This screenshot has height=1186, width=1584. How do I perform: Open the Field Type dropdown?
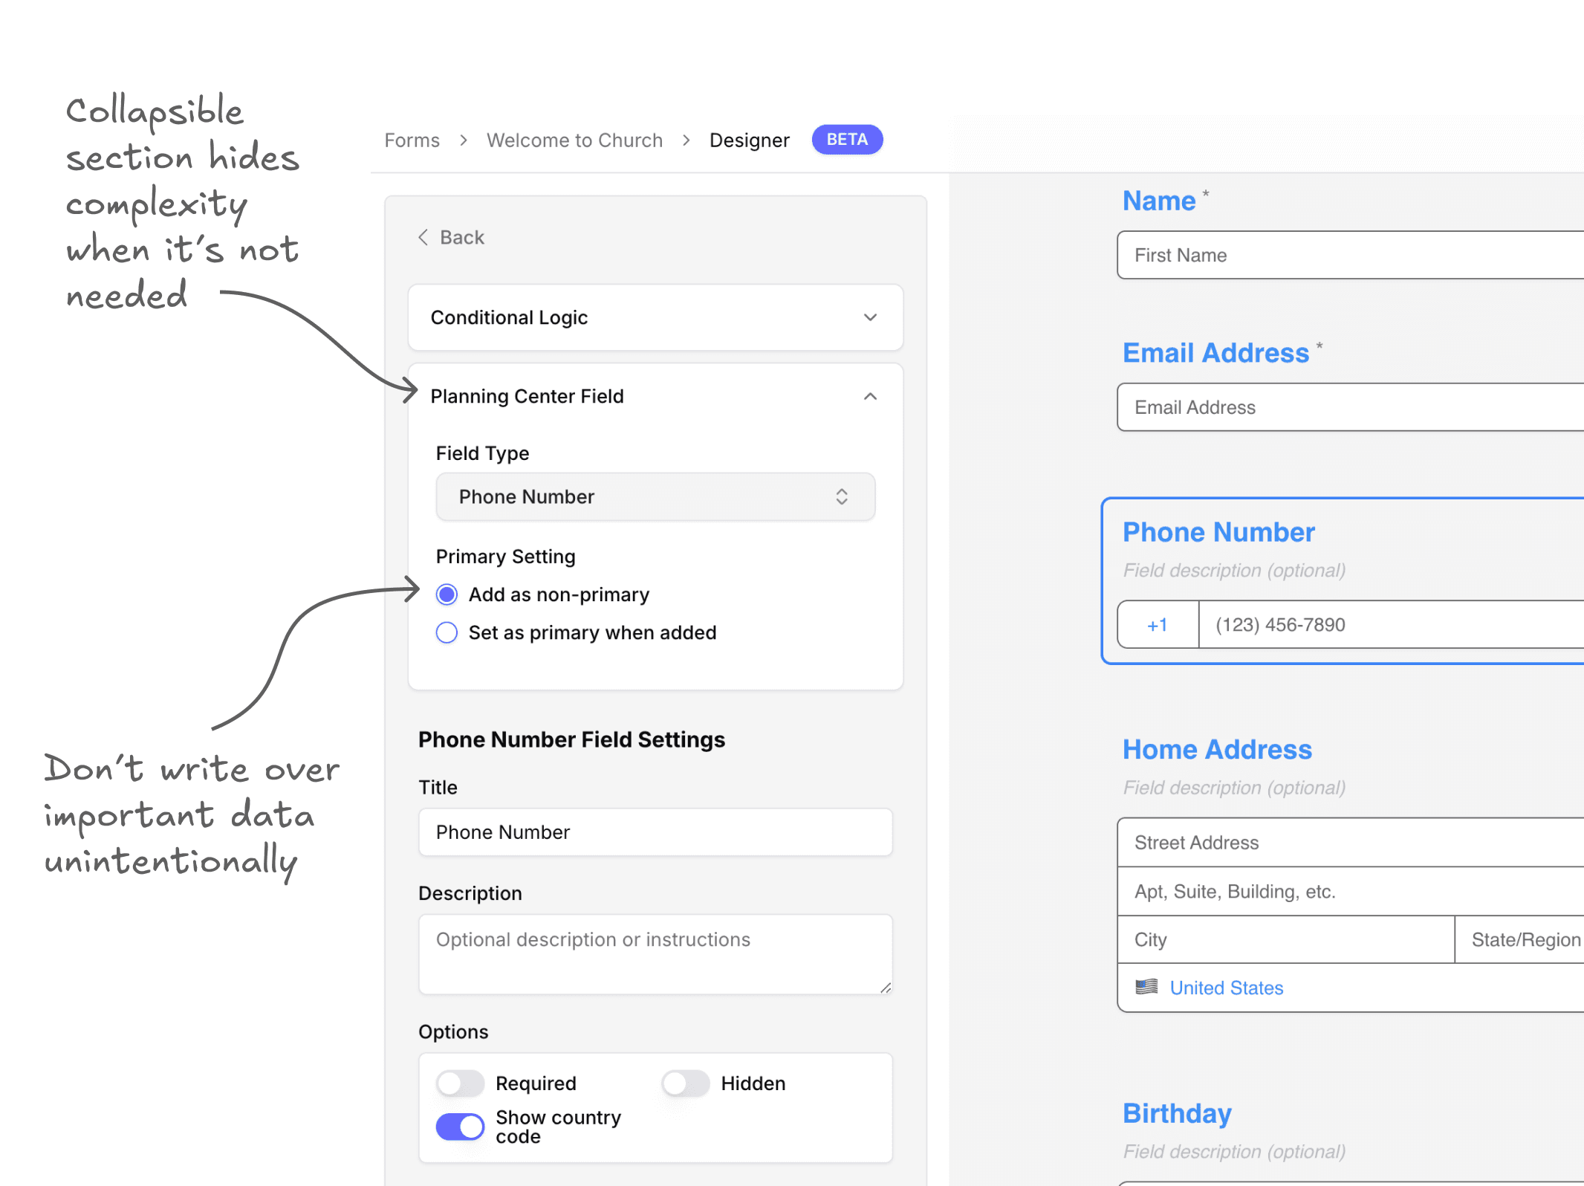click(655, 496)
